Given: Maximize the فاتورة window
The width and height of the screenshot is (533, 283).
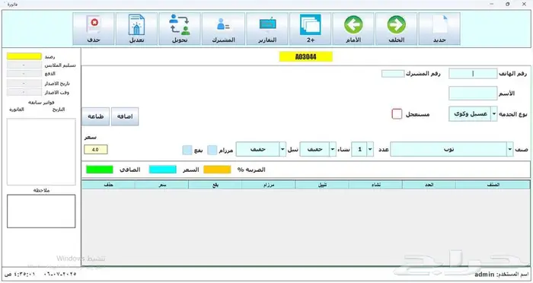Looking at the screenshot, I should 508,4.
